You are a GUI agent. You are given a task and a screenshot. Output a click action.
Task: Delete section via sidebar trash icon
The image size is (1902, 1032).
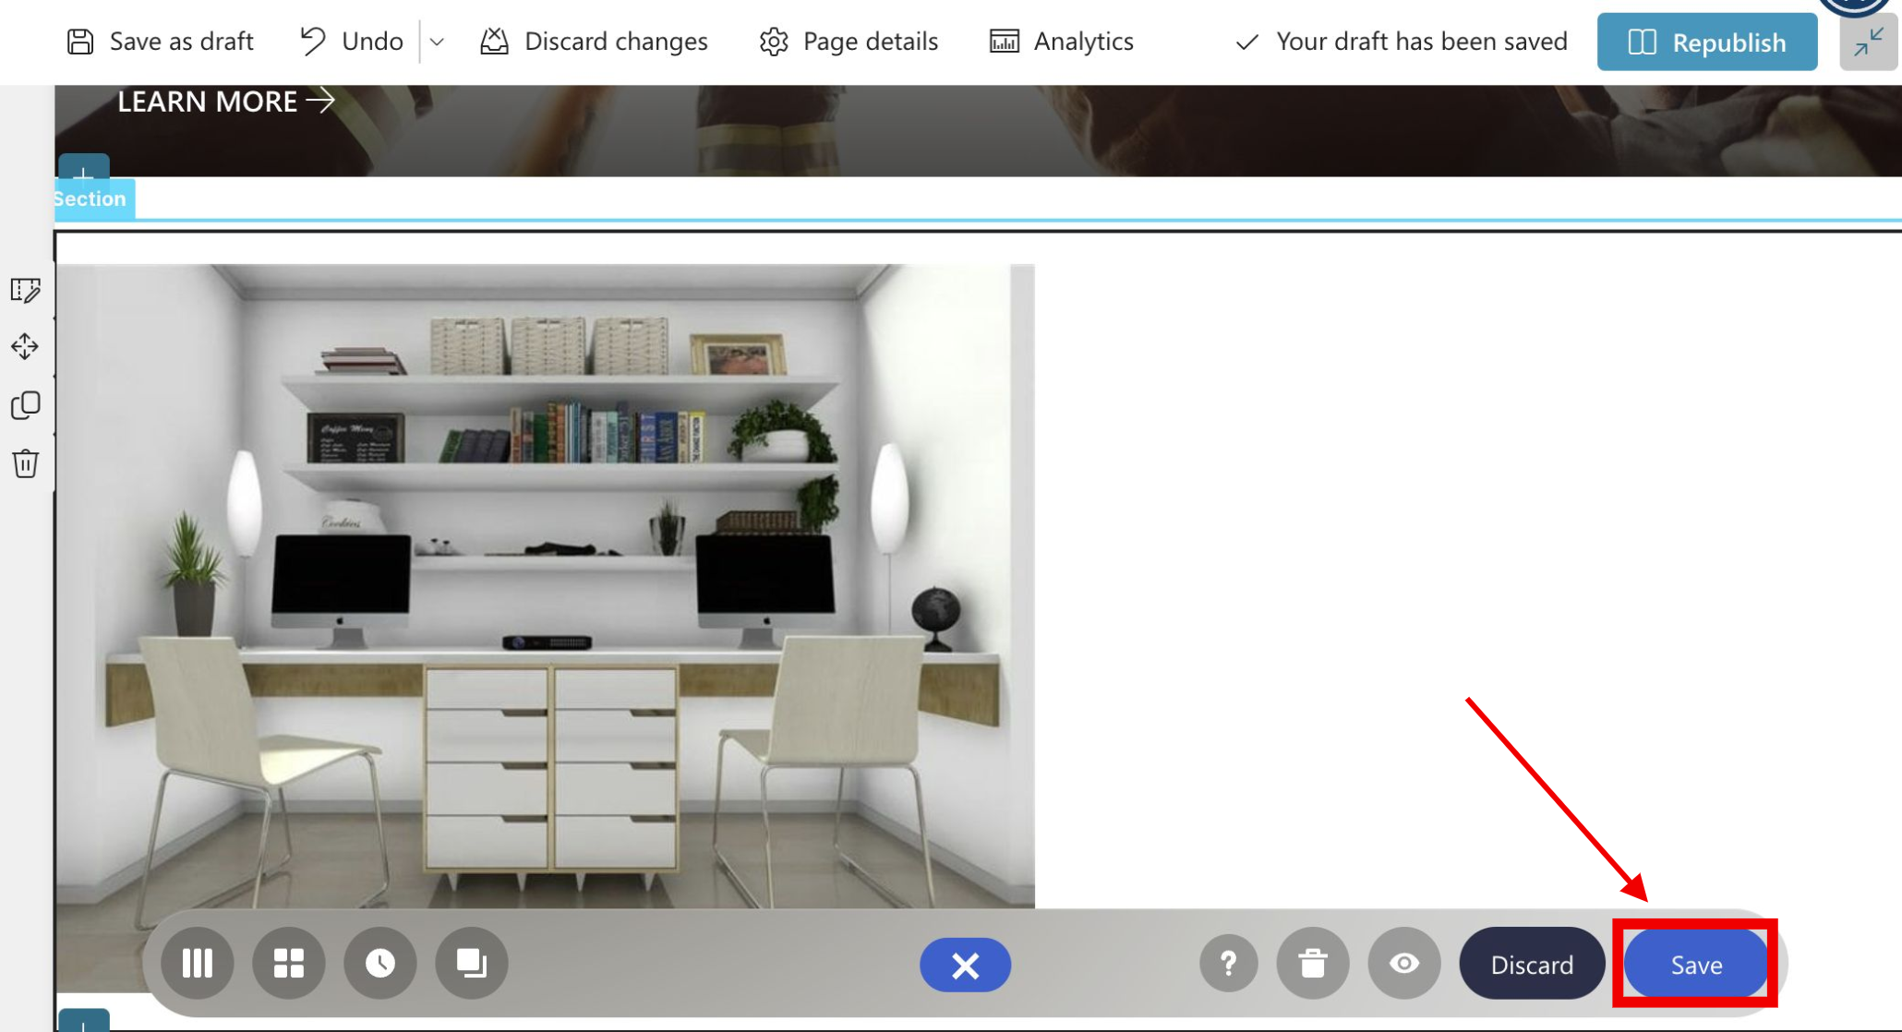[25, 463]
